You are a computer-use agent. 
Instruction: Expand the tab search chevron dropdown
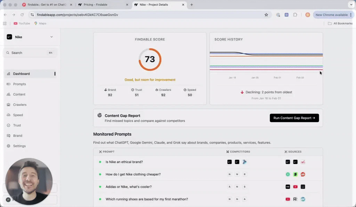(x=351, y=4)
